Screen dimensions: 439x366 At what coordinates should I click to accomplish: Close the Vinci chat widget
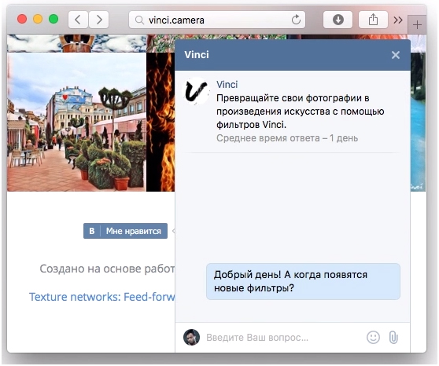(x=395, y=55)
